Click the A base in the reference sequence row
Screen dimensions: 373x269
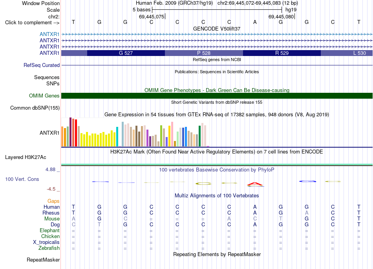[x=255, y=22]
